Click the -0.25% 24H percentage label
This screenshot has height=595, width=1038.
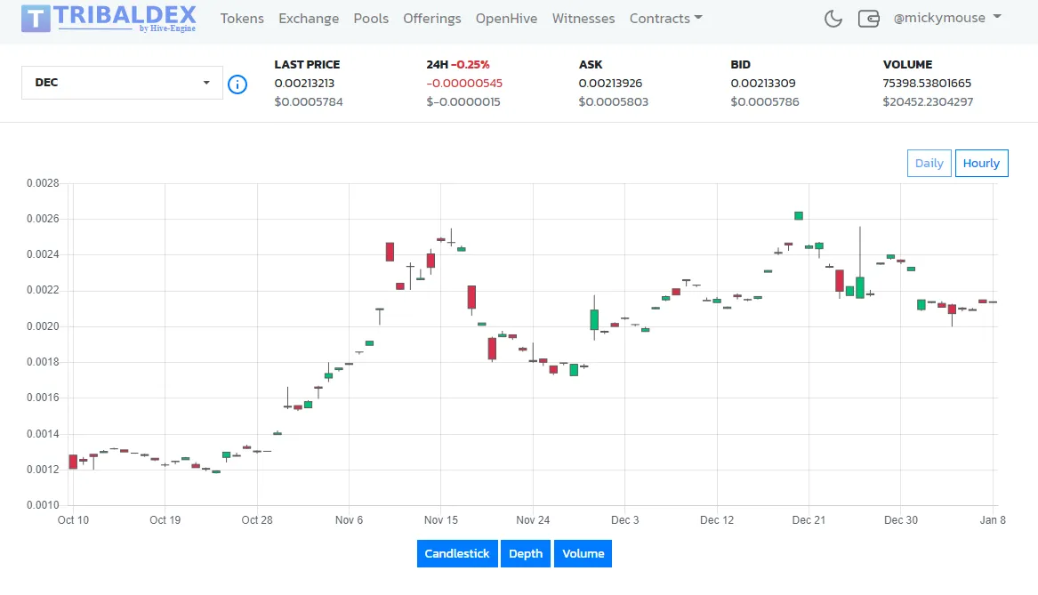[x=470, y=65]
